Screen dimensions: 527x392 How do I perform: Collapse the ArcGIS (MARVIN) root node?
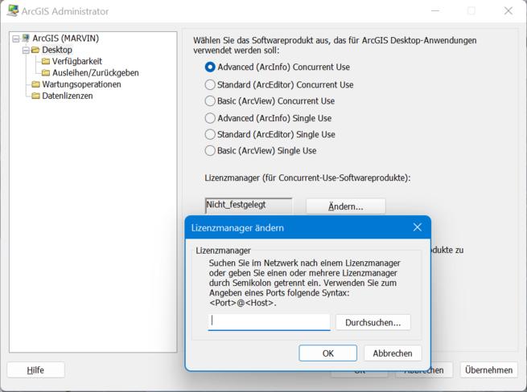click(x=15, y=39)
